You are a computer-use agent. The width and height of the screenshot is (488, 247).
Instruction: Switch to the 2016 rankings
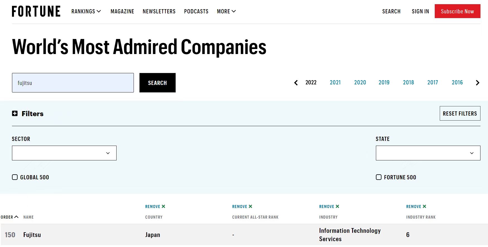457,82
